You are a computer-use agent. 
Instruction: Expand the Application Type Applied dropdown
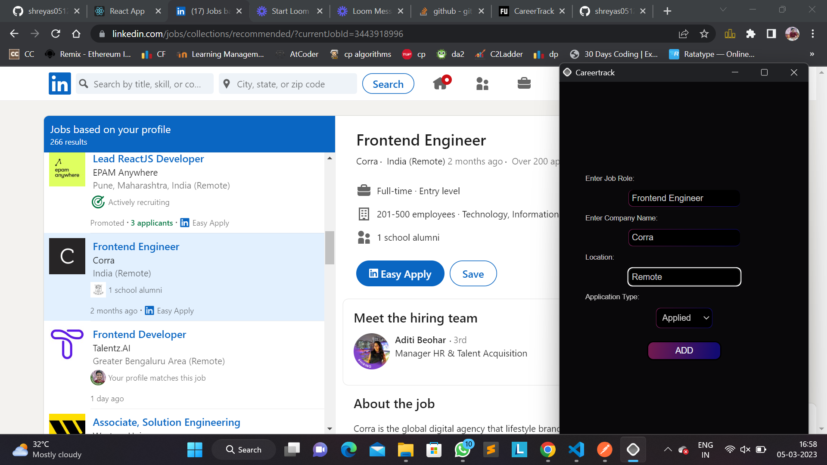click(x=684, y=318)
